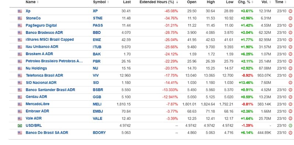The image size is (294, 145).
Task: Click the red clock icon in StoneCo row
Action: coord(290,18)
